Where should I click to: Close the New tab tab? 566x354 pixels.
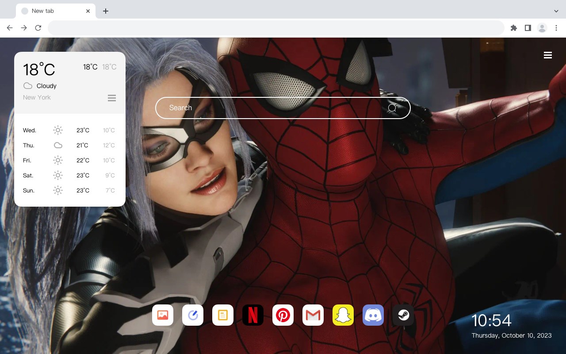[88, 11]
